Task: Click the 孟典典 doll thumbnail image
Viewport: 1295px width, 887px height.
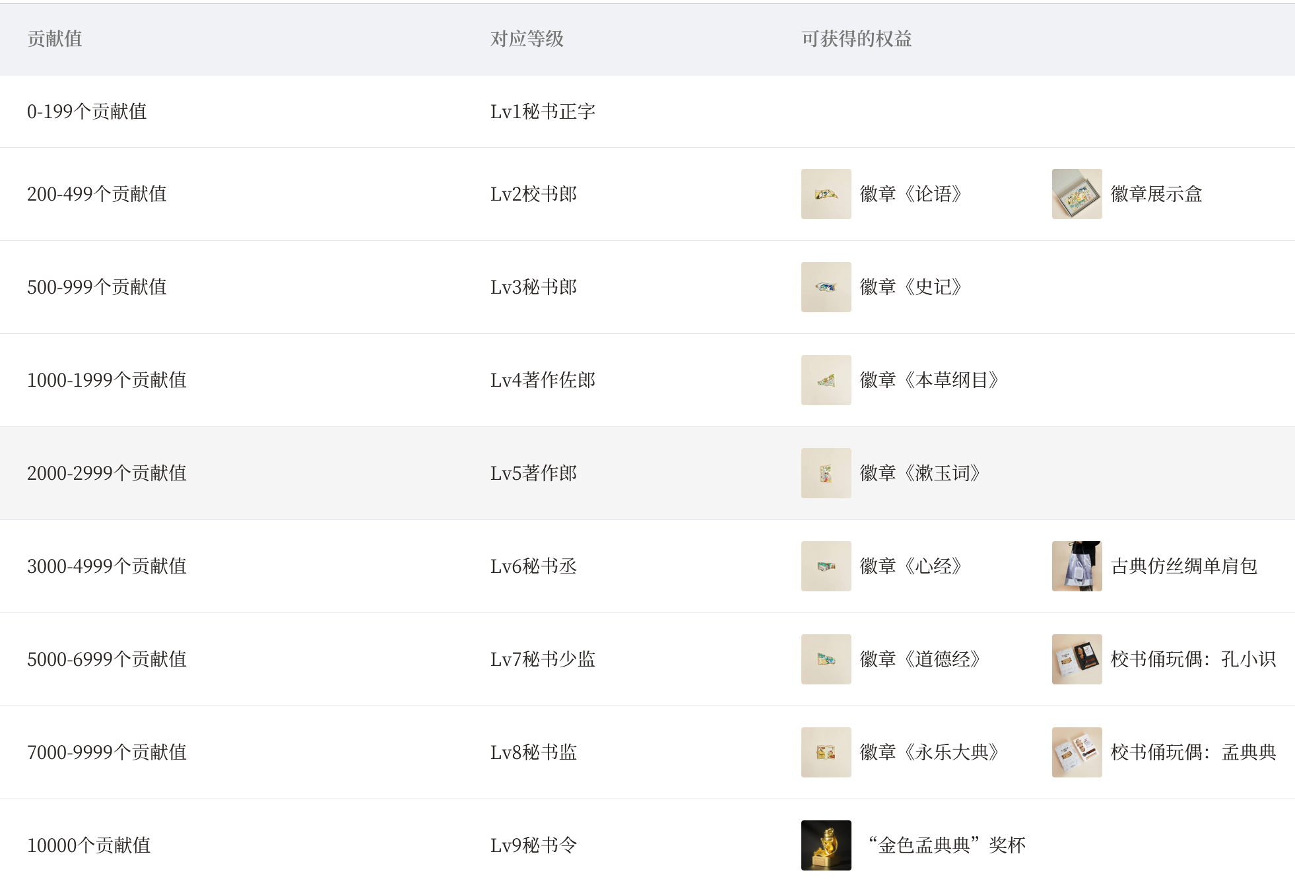Action: tap(1077, 752)
